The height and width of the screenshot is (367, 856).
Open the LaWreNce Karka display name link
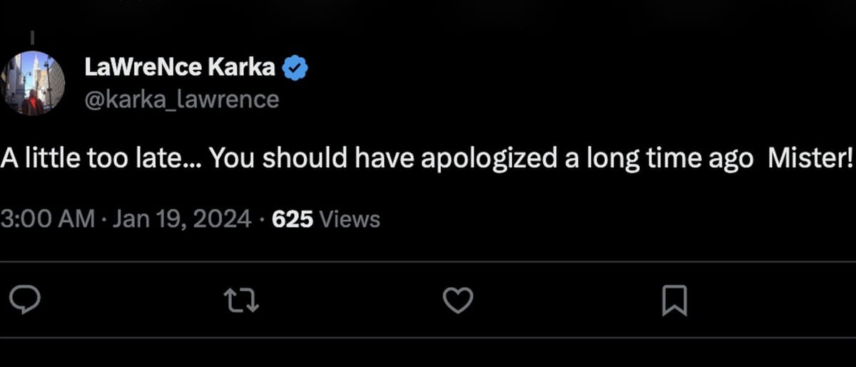(x=179, y=68)
